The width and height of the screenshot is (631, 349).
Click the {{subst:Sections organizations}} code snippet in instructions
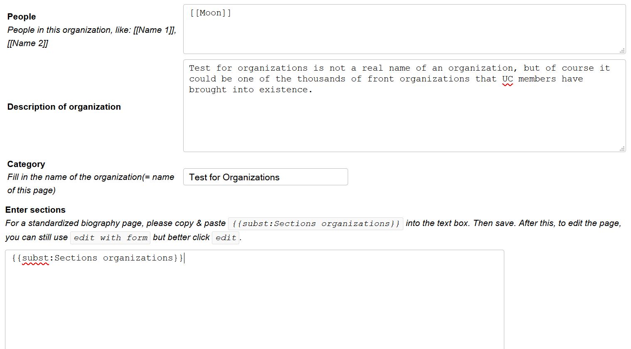[315, 224]
